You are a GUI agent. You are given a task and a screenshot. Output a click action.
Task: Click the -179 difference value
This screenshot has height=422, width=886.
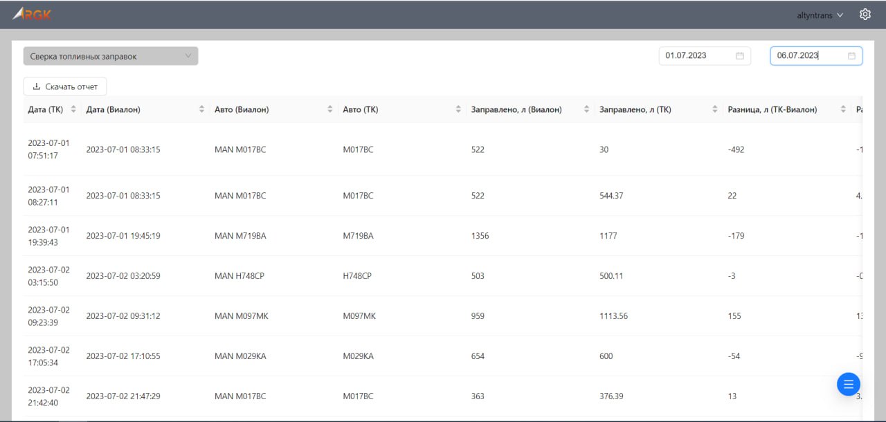point(736,236)
